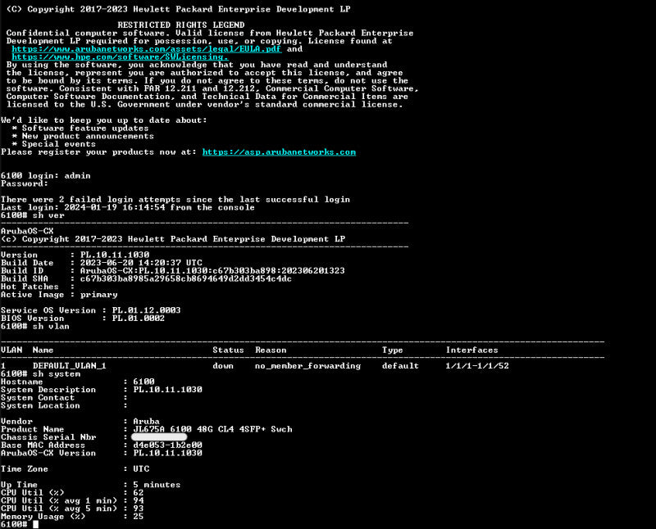Select the Up Time value 5 minutes
The height and width of the screenshot is (529, 656).
(x=157, y=485)
